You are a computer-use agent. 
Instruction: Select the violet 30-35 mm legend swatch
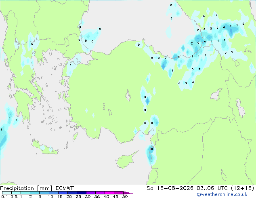(91, 193)
